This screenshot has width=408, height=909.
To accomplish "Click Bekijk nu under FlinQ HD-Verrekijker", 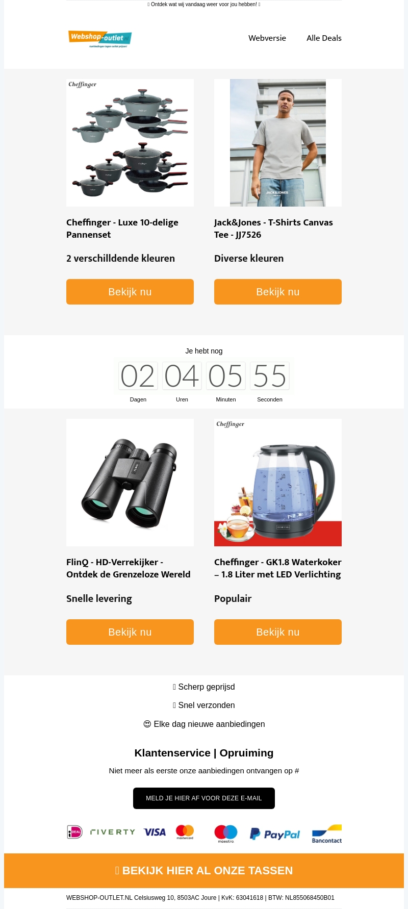I will pos(130,632).
